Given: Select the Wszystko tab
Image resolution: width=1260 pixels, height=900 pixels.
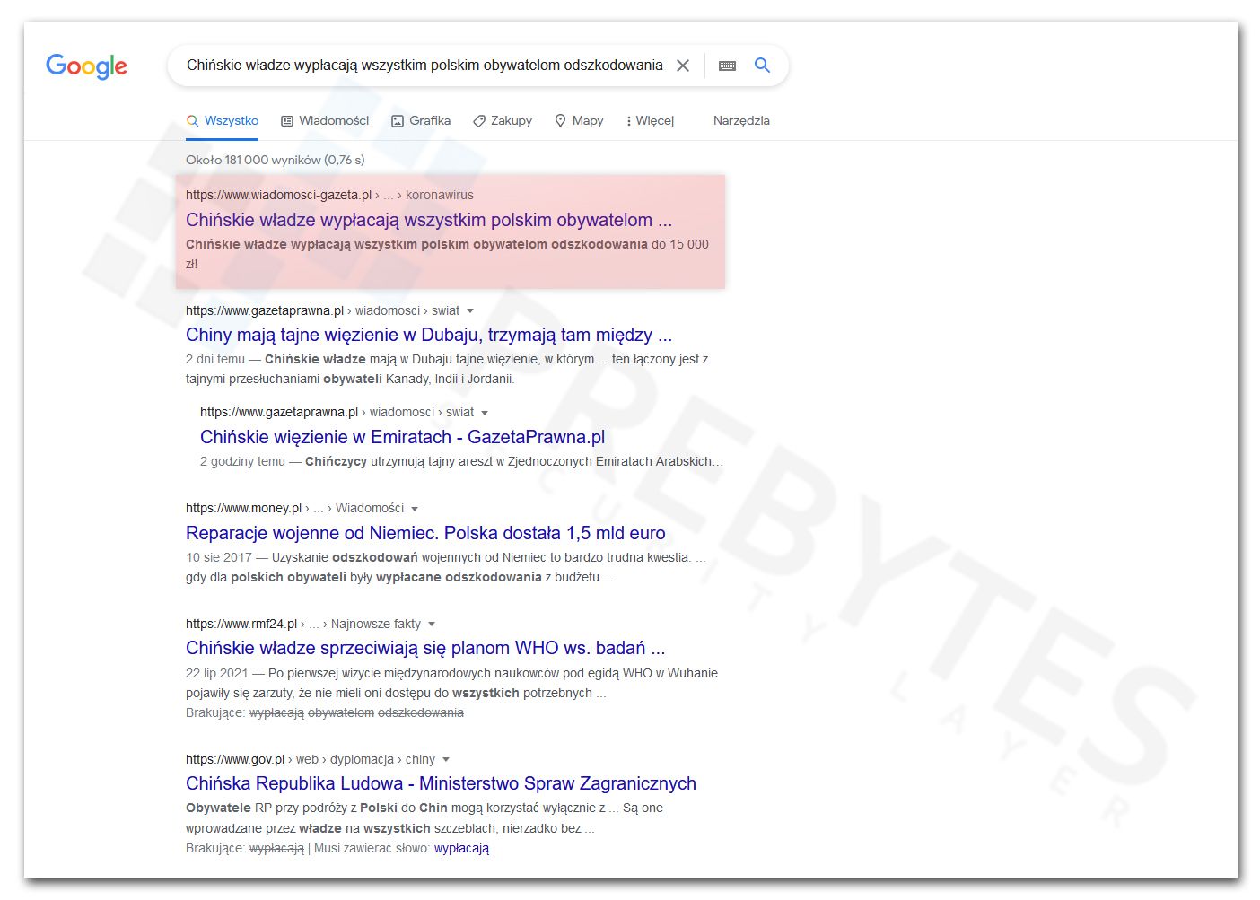Looking at the screenshot, I should coord(223,120).
